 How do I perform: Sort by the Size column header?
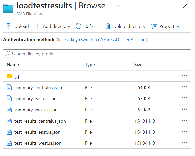point(138,65)
